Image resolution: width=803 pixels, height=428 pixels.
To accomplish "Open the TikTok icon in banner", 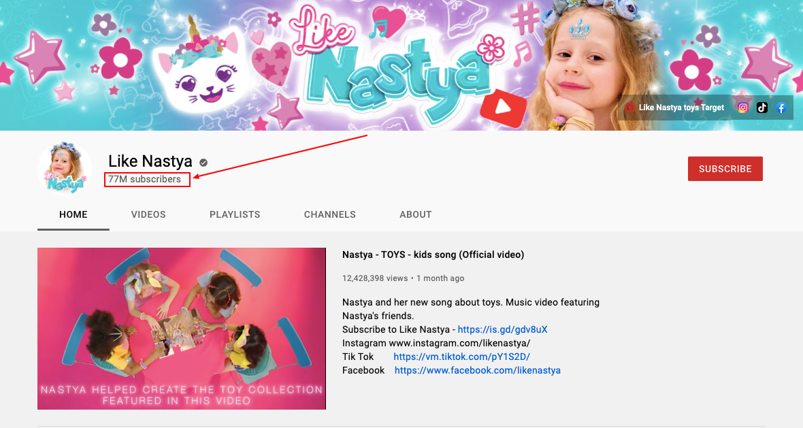I will click(x=762, y=108).
